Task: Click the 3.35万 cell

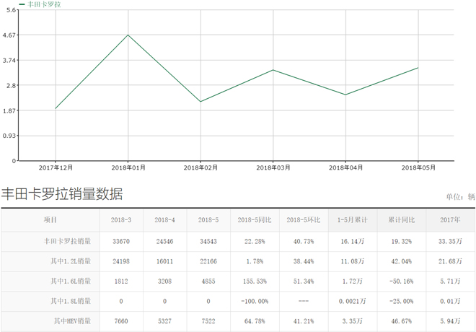Action: (x=353, y=321)
